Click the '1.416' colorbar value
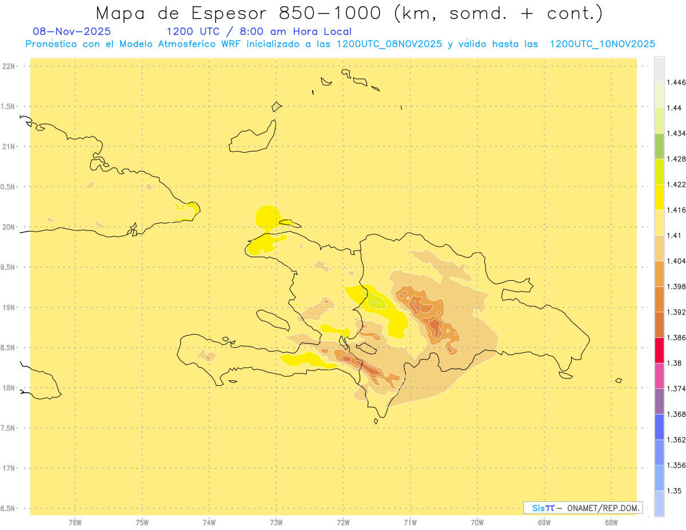686x530 pixels. (676, 210)
